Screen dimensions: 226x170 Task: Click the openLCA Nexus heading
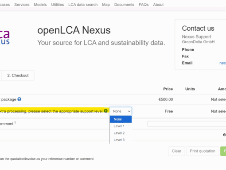(x=74, y=30)
